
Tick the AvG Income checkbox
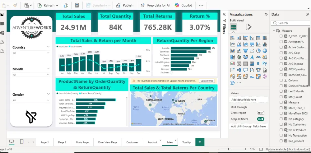[281, 64]
